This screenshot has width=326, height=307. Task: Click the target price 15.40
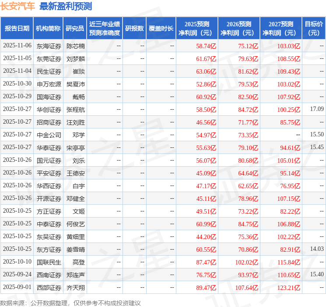317,274
